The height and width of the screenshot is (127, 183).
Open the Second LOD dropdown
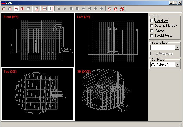tap(177, 47)
